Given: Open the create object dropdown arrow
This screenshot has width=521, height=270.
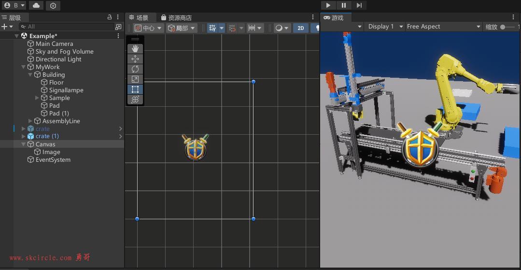Looking at the screenshot, I should (x=11, y=27).
